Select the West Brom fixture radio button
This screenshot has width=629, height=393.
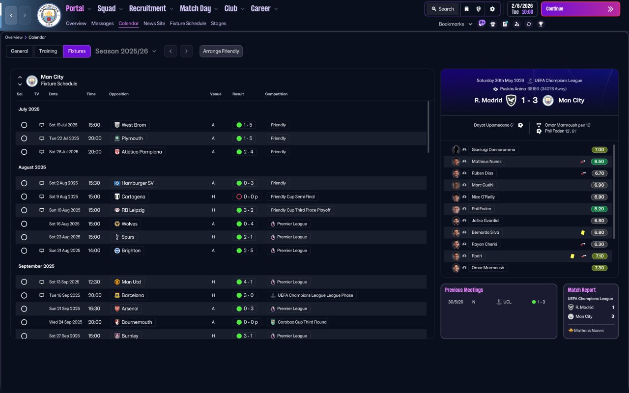24,125
